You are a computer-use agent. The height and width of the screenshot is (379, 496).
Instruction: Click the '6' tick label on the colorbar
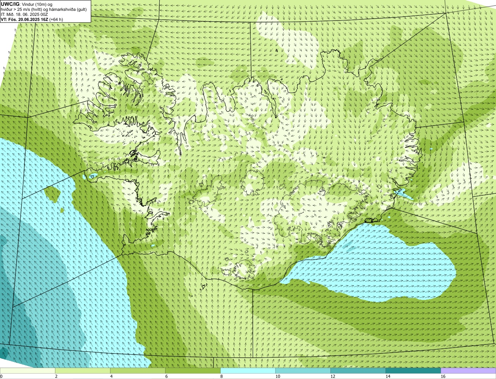click(x=166, y=376)
